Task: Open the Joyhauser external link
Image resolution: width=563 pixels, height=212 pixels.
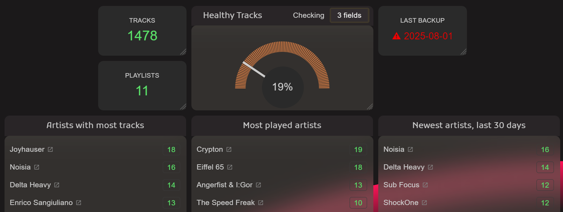Action: 50,149
